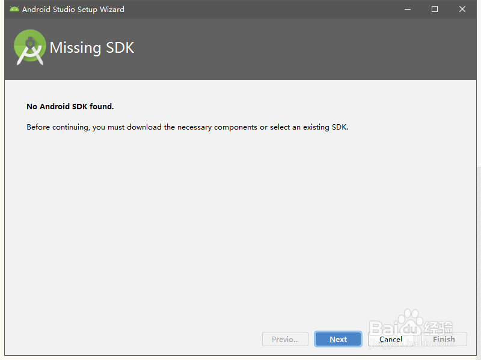Click the Next button

(x=338, y=339)
